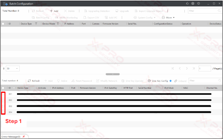Select all checkbox in upper device table
Screen dimensions: 223x139
click(3, 24)
